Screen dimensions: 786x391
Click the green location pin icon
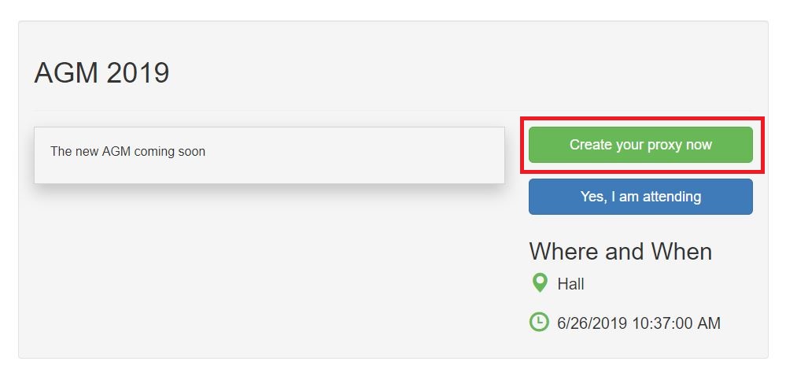click(x=540, y=282)
